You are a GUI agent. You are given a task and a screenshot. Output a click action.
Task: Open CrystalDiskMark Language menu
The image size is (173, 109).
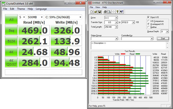[x=41, y=9]
